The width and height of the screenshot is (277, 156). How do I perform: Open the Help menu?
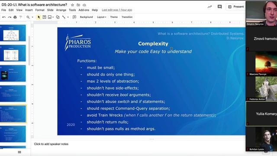pyautogui.click(x=95, y=10)
